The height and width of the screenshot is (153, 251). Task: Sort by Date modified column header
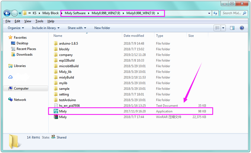134,36
